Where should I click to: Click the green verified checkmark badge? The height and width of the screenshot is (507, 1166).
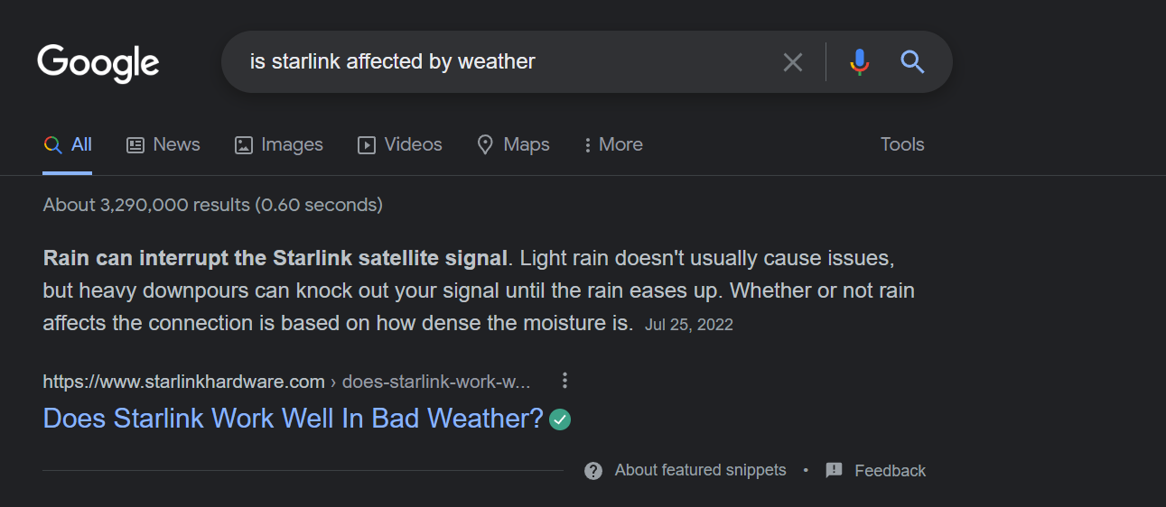click(560, 419)
